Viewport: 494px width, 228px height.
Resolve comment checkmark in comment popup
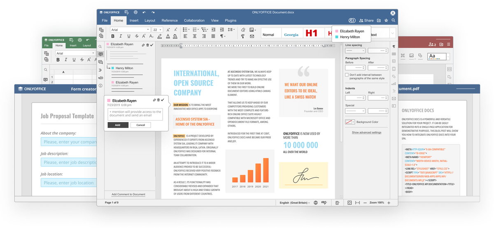tap(162, 100)
